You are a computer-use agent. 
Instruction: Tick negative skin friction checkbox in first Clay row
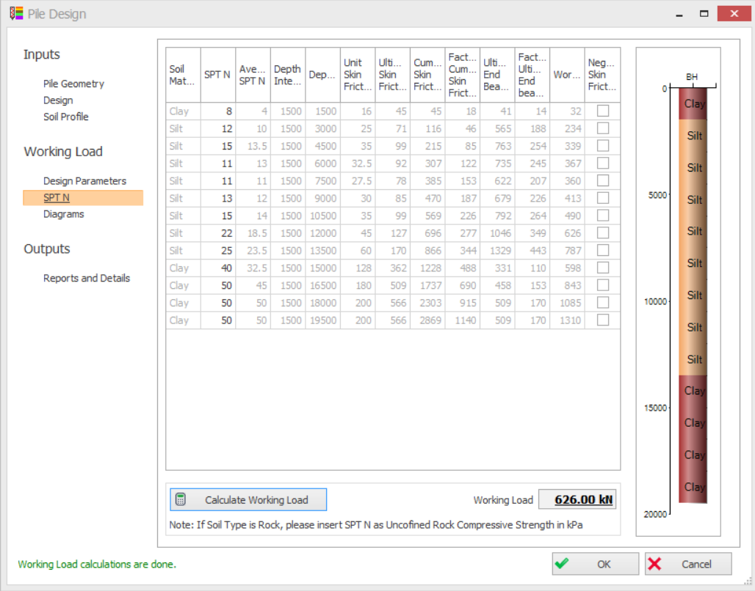(x=603, y=111)
